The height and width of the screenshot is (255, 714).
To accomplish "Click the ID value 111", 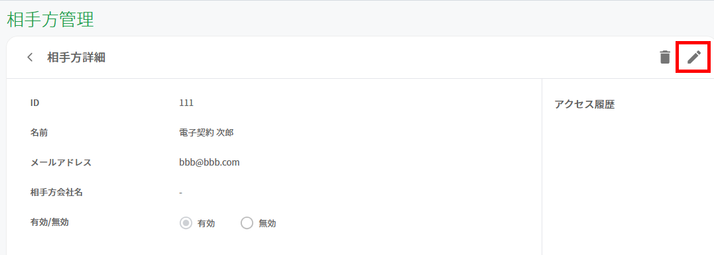I will coord(187,103).
